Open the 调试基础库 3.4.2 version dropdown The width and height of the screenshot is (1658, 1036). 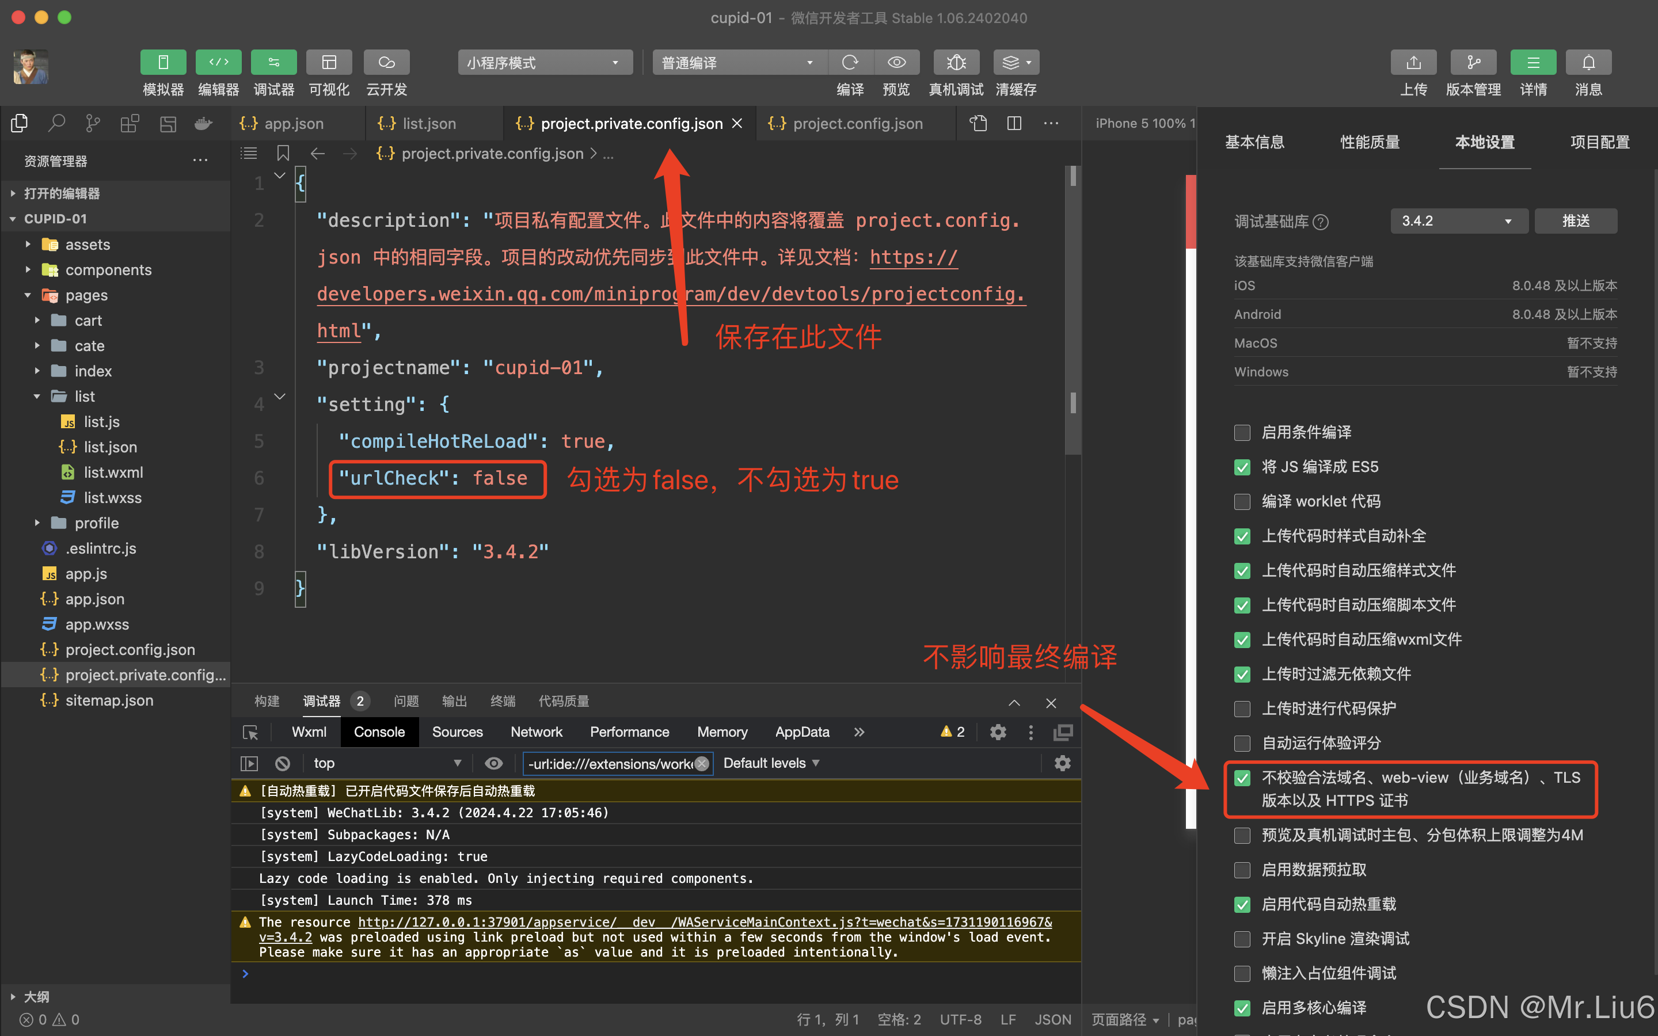click(1459, 220)
